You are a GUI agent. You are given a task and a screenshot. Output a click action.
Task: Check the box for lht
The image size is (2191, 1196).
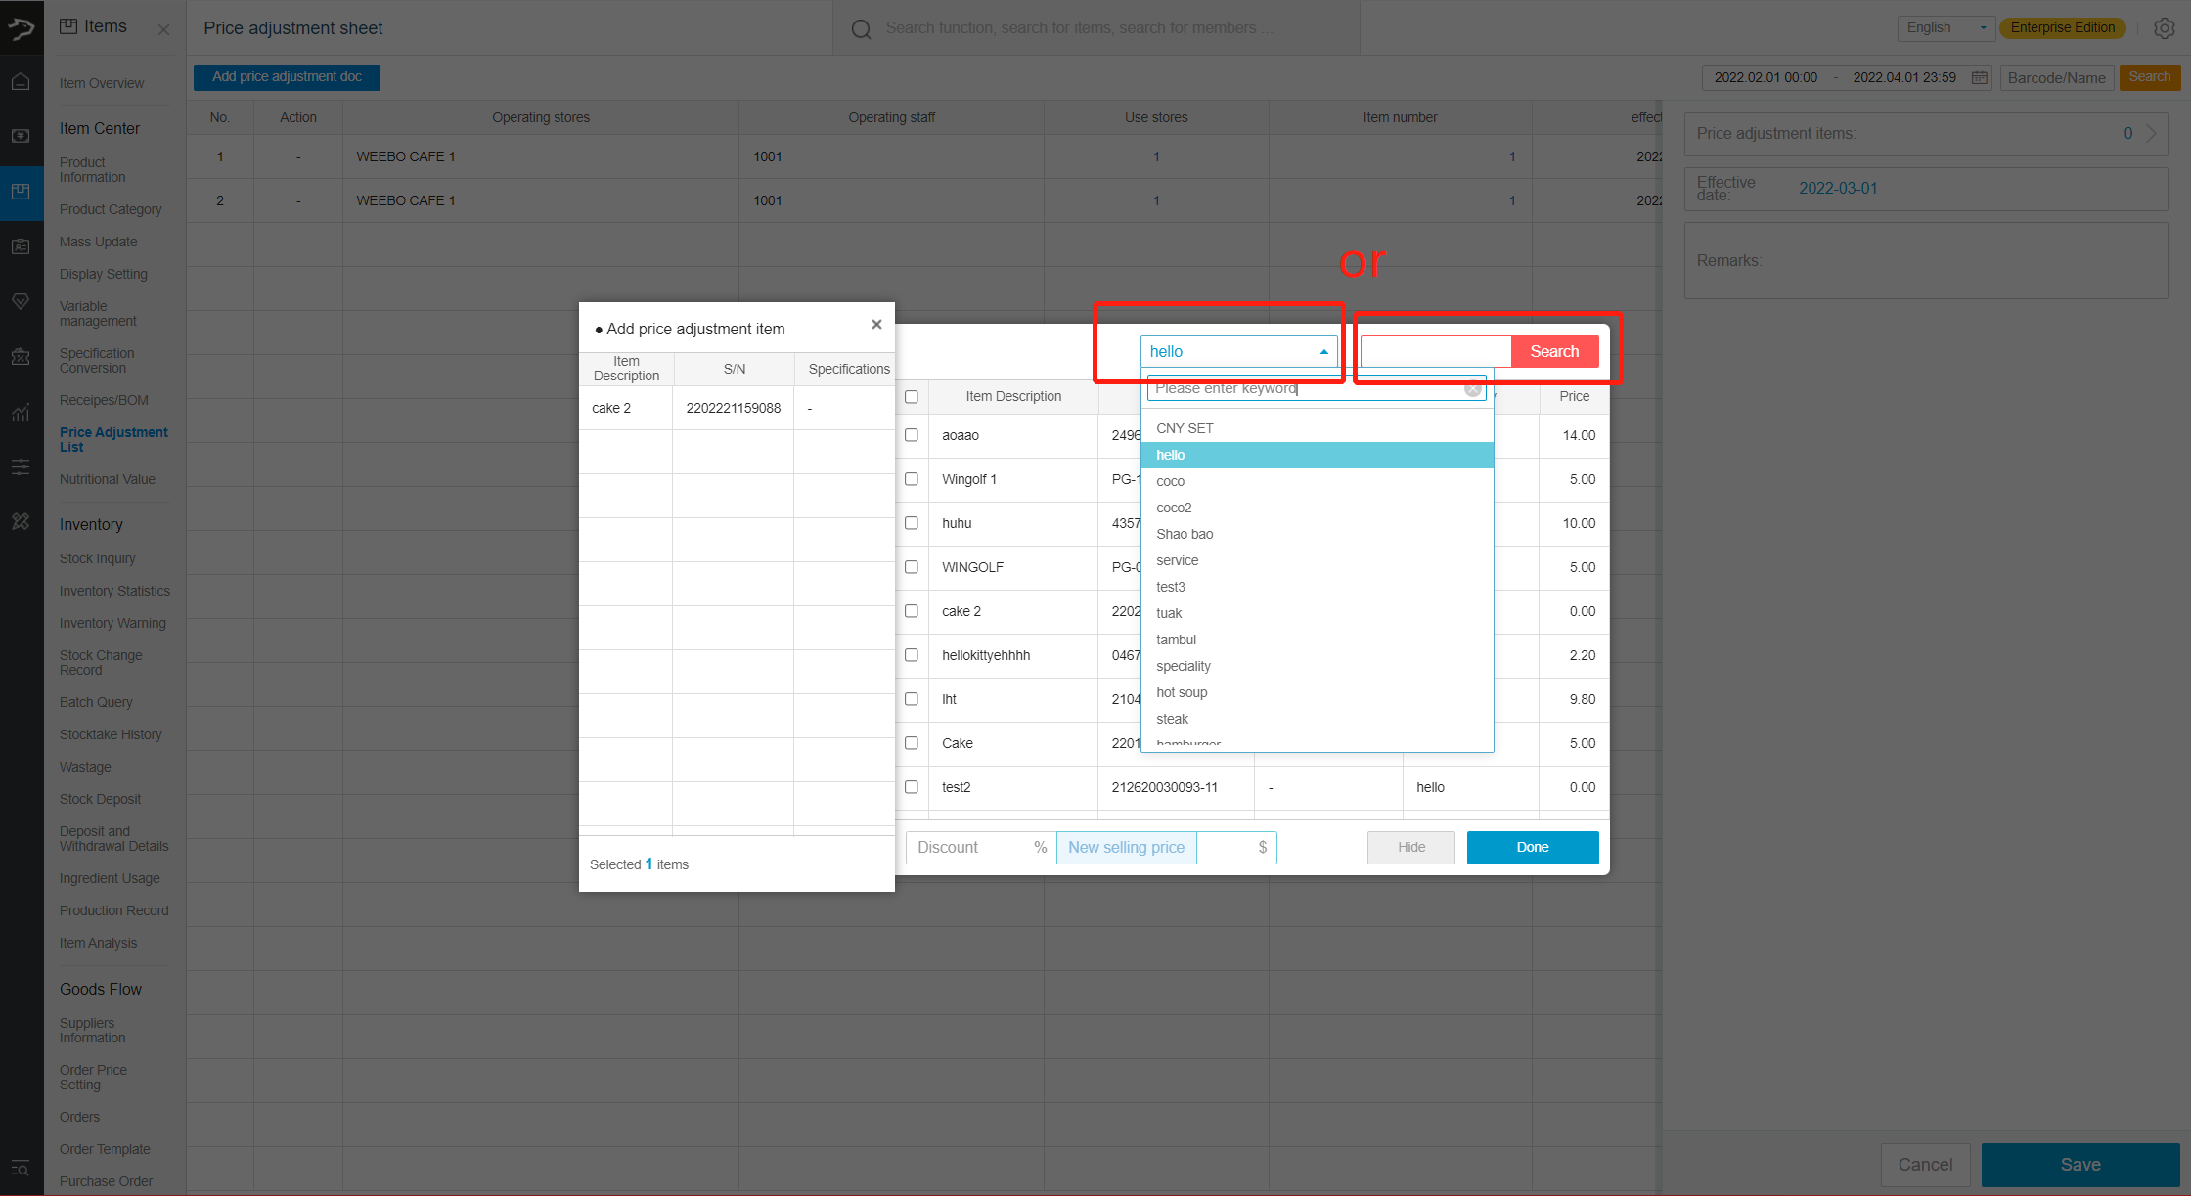(x=912, y=699)
